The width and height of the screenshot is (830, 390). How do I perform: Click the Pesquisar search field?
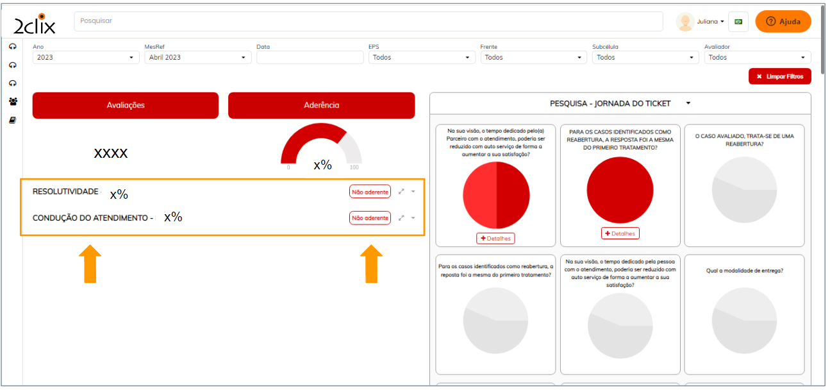click(x=369, y=21)
